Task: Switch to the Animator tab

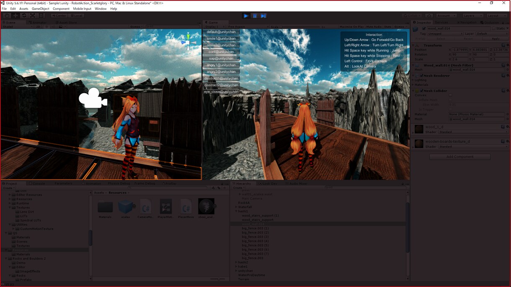Action: tap(39, 23)
